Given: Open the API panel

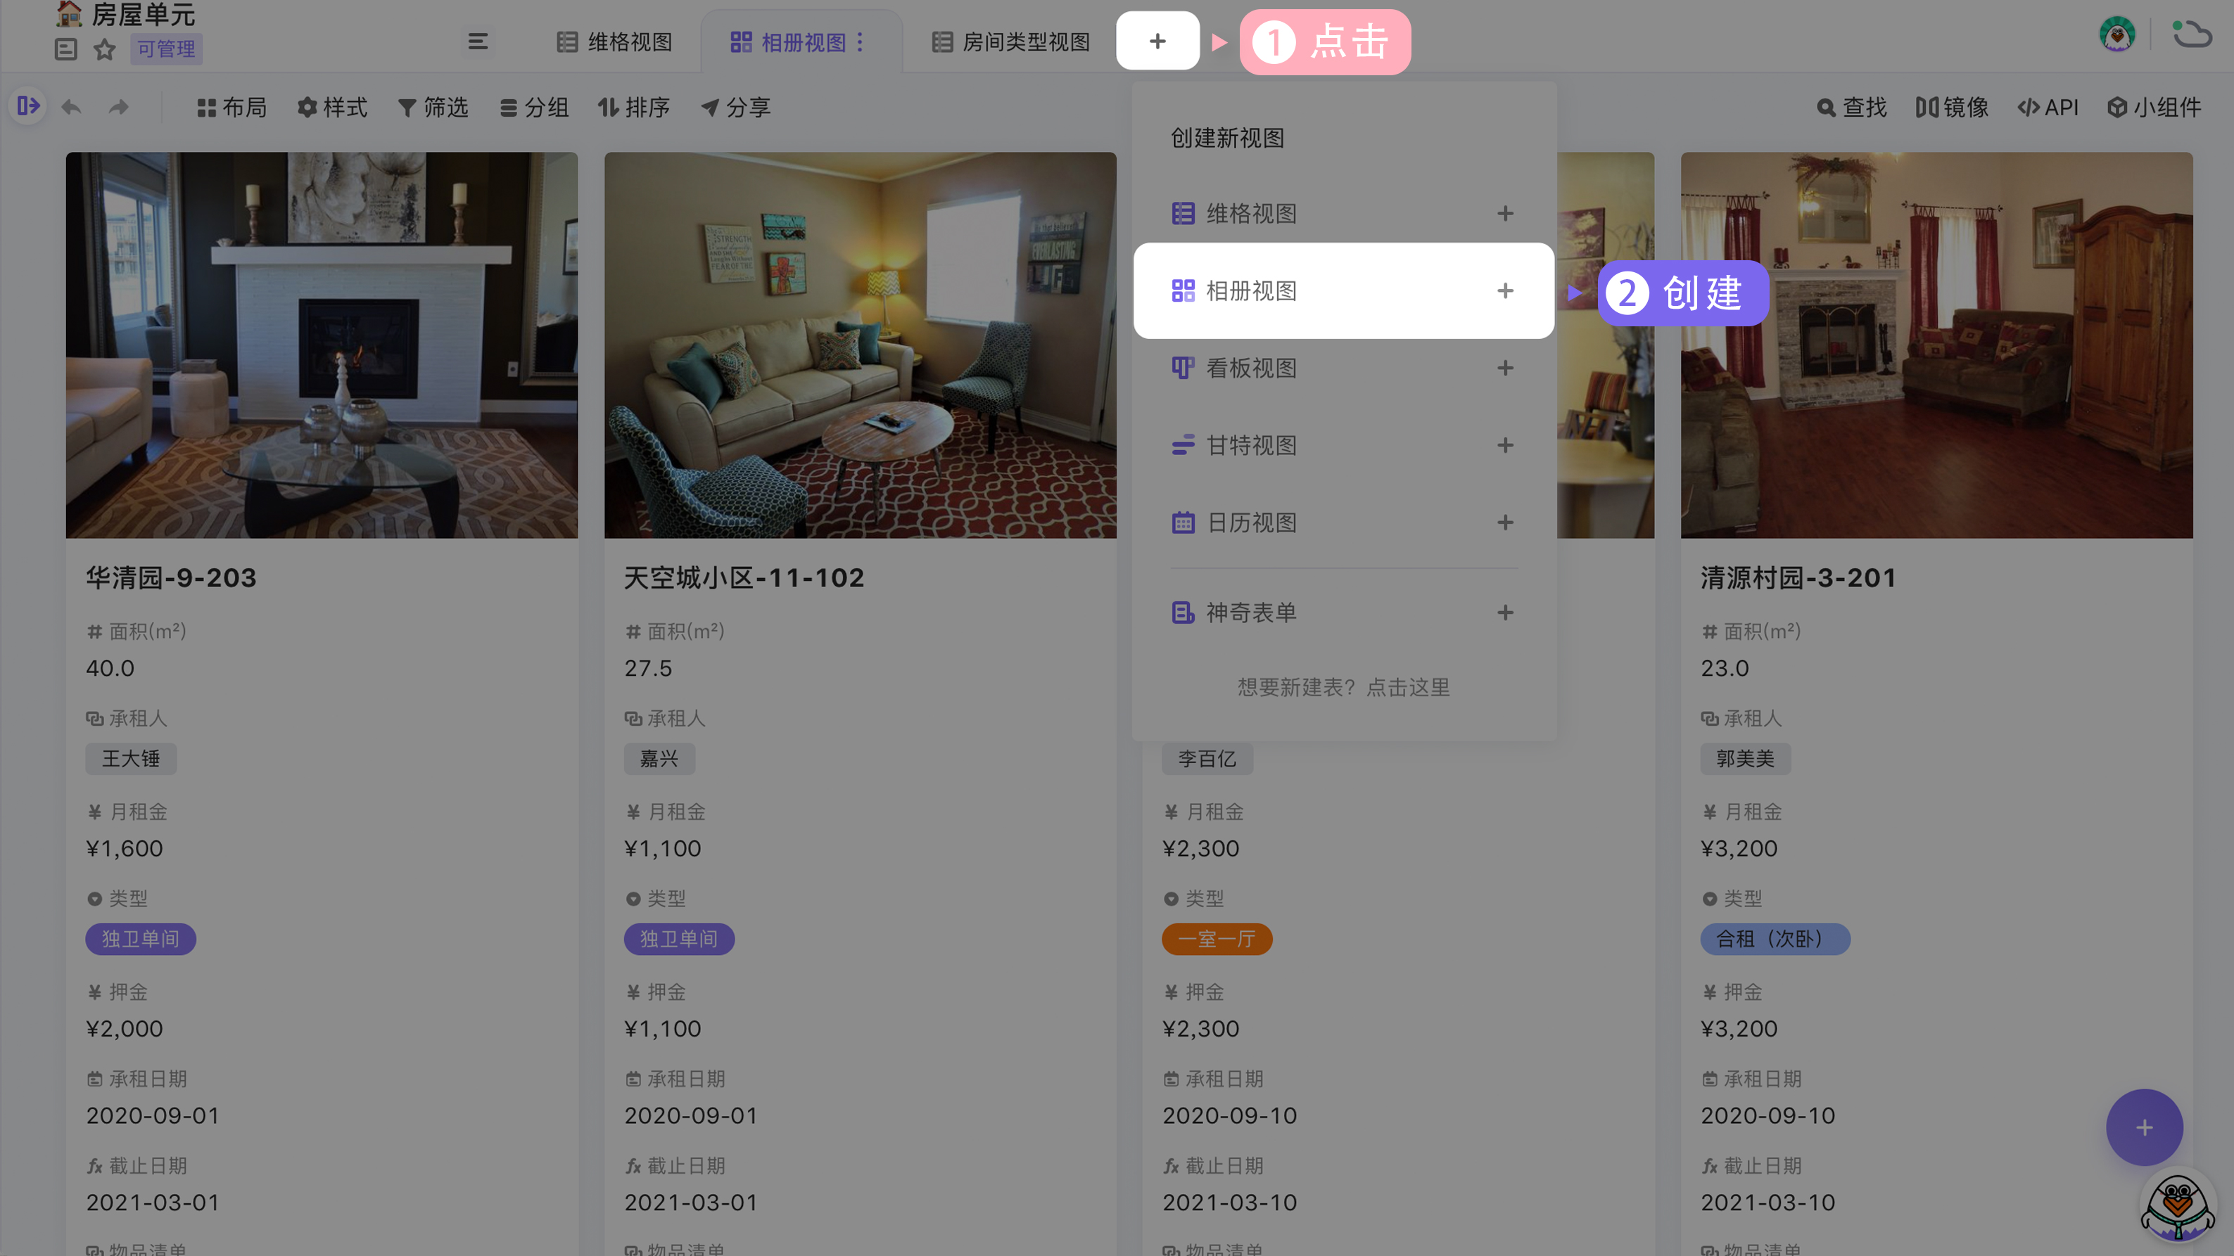Looking at the screenshot, I should pos(2047,107).
